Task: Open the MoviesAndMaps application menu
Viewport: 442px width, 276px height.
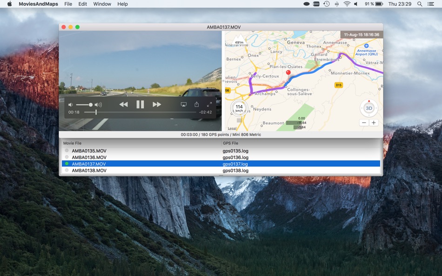Action: [x=38, y=4]
